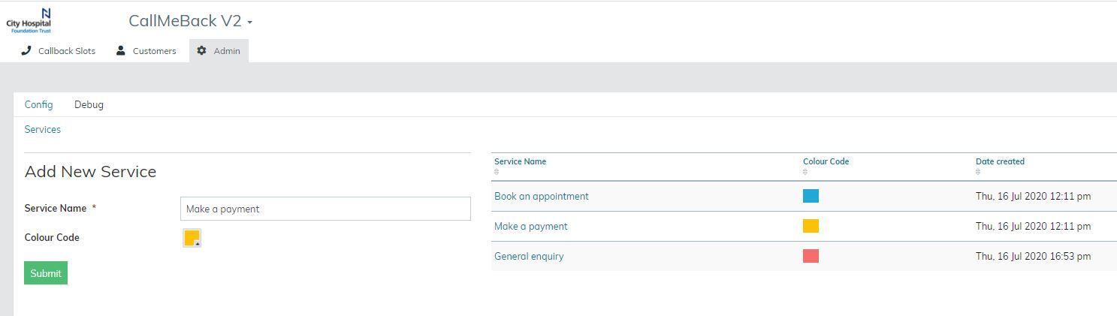
Task: Open the Book an appointment service link
Action: [541, 196]
